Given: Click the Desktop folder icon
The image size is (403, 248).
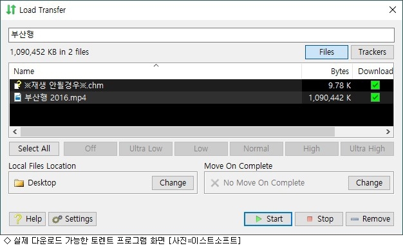Looking at the screenshot, I should pos(19,183).
